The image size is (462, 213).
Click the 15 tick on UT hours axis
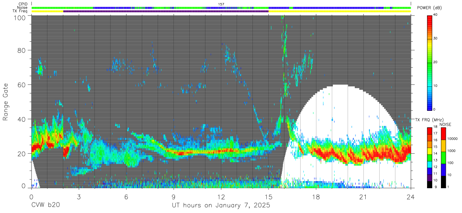[x=269, y=197]
